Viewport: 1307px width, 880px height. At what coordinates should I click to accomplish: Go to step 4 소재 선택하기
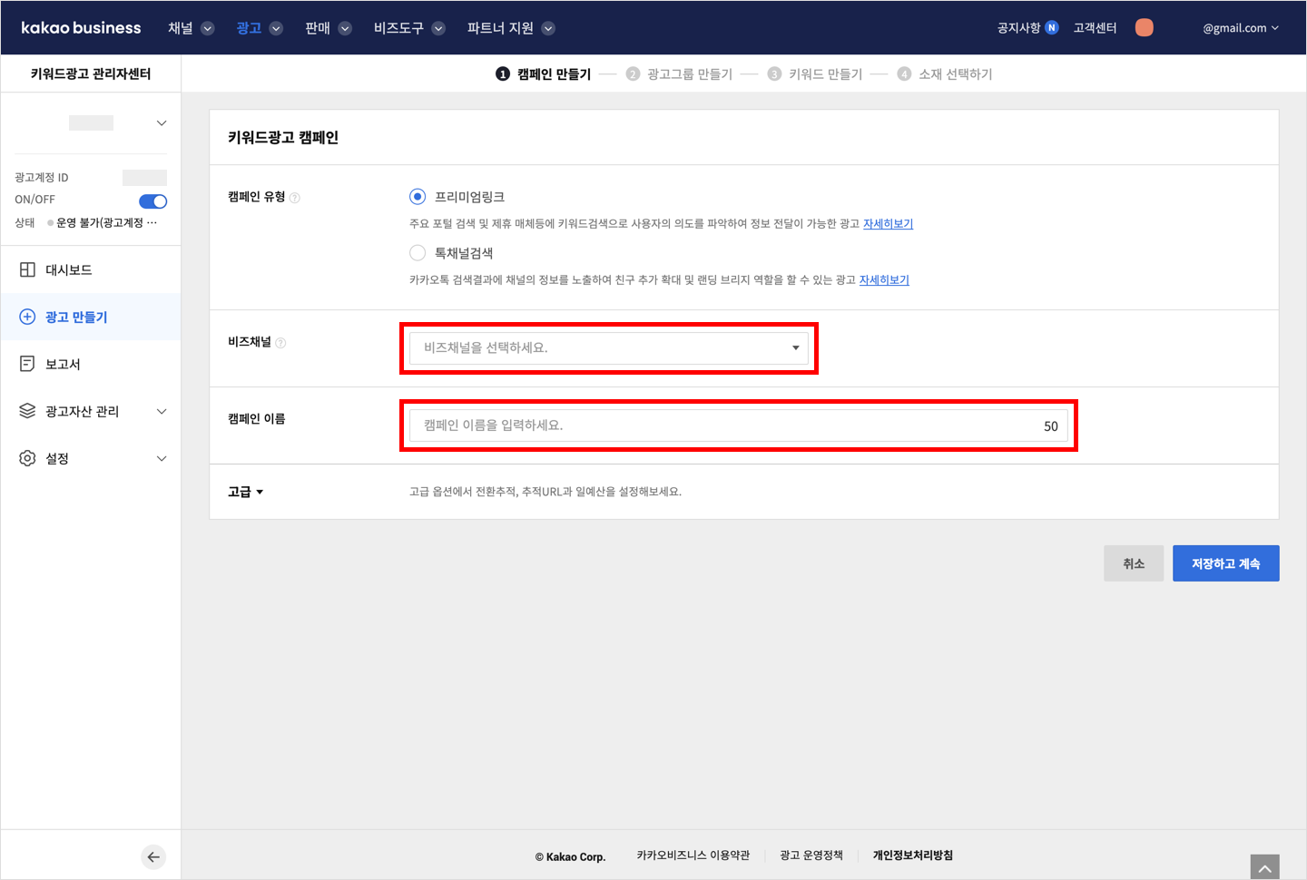tap(945, 74)
